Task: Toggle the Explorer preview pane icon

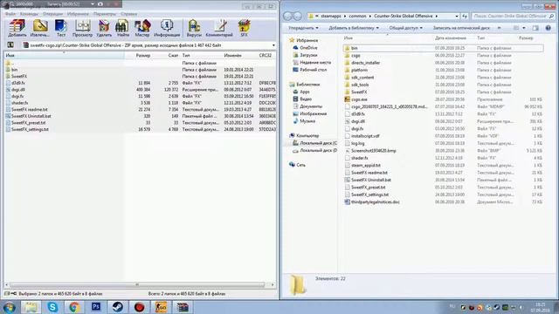Action: [535, 28]
